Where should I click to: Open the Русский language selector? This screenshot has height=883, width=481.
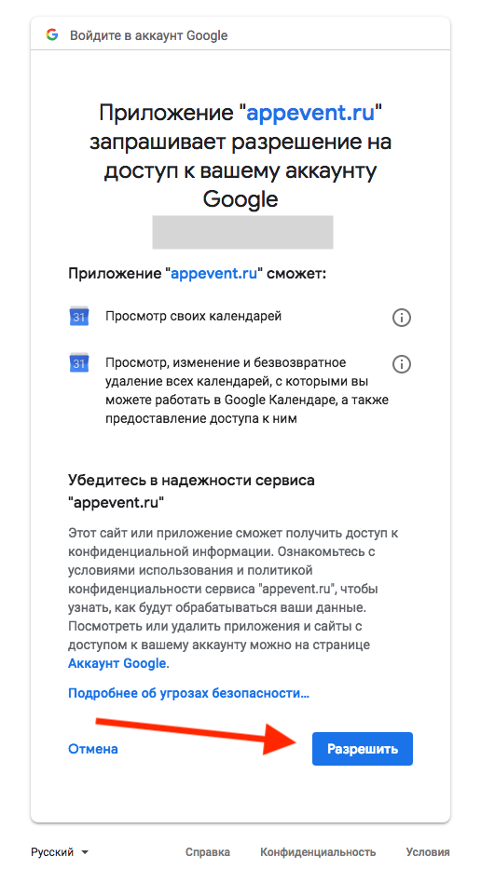pos(60,852)
